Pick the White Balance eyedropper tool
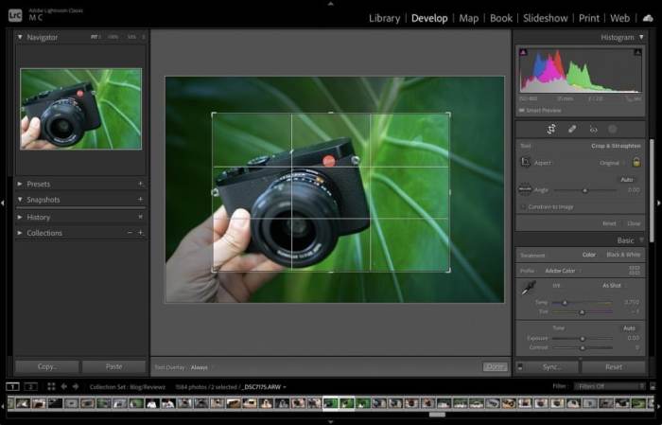Viewport: 662px width, 425px height. click(528, 288)
